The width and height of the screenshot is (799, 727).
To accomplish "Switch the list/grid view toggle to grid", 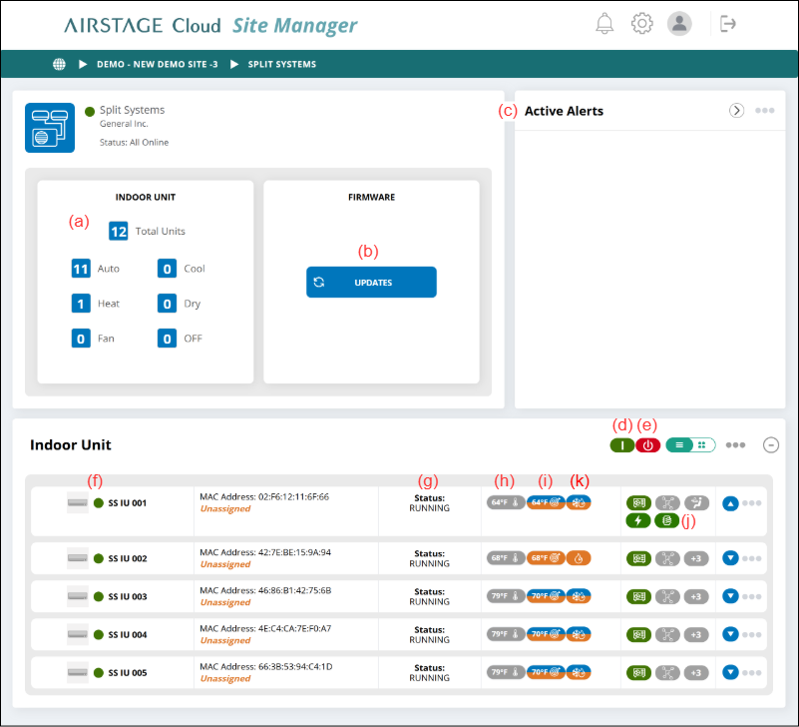I will click(702, 445).
